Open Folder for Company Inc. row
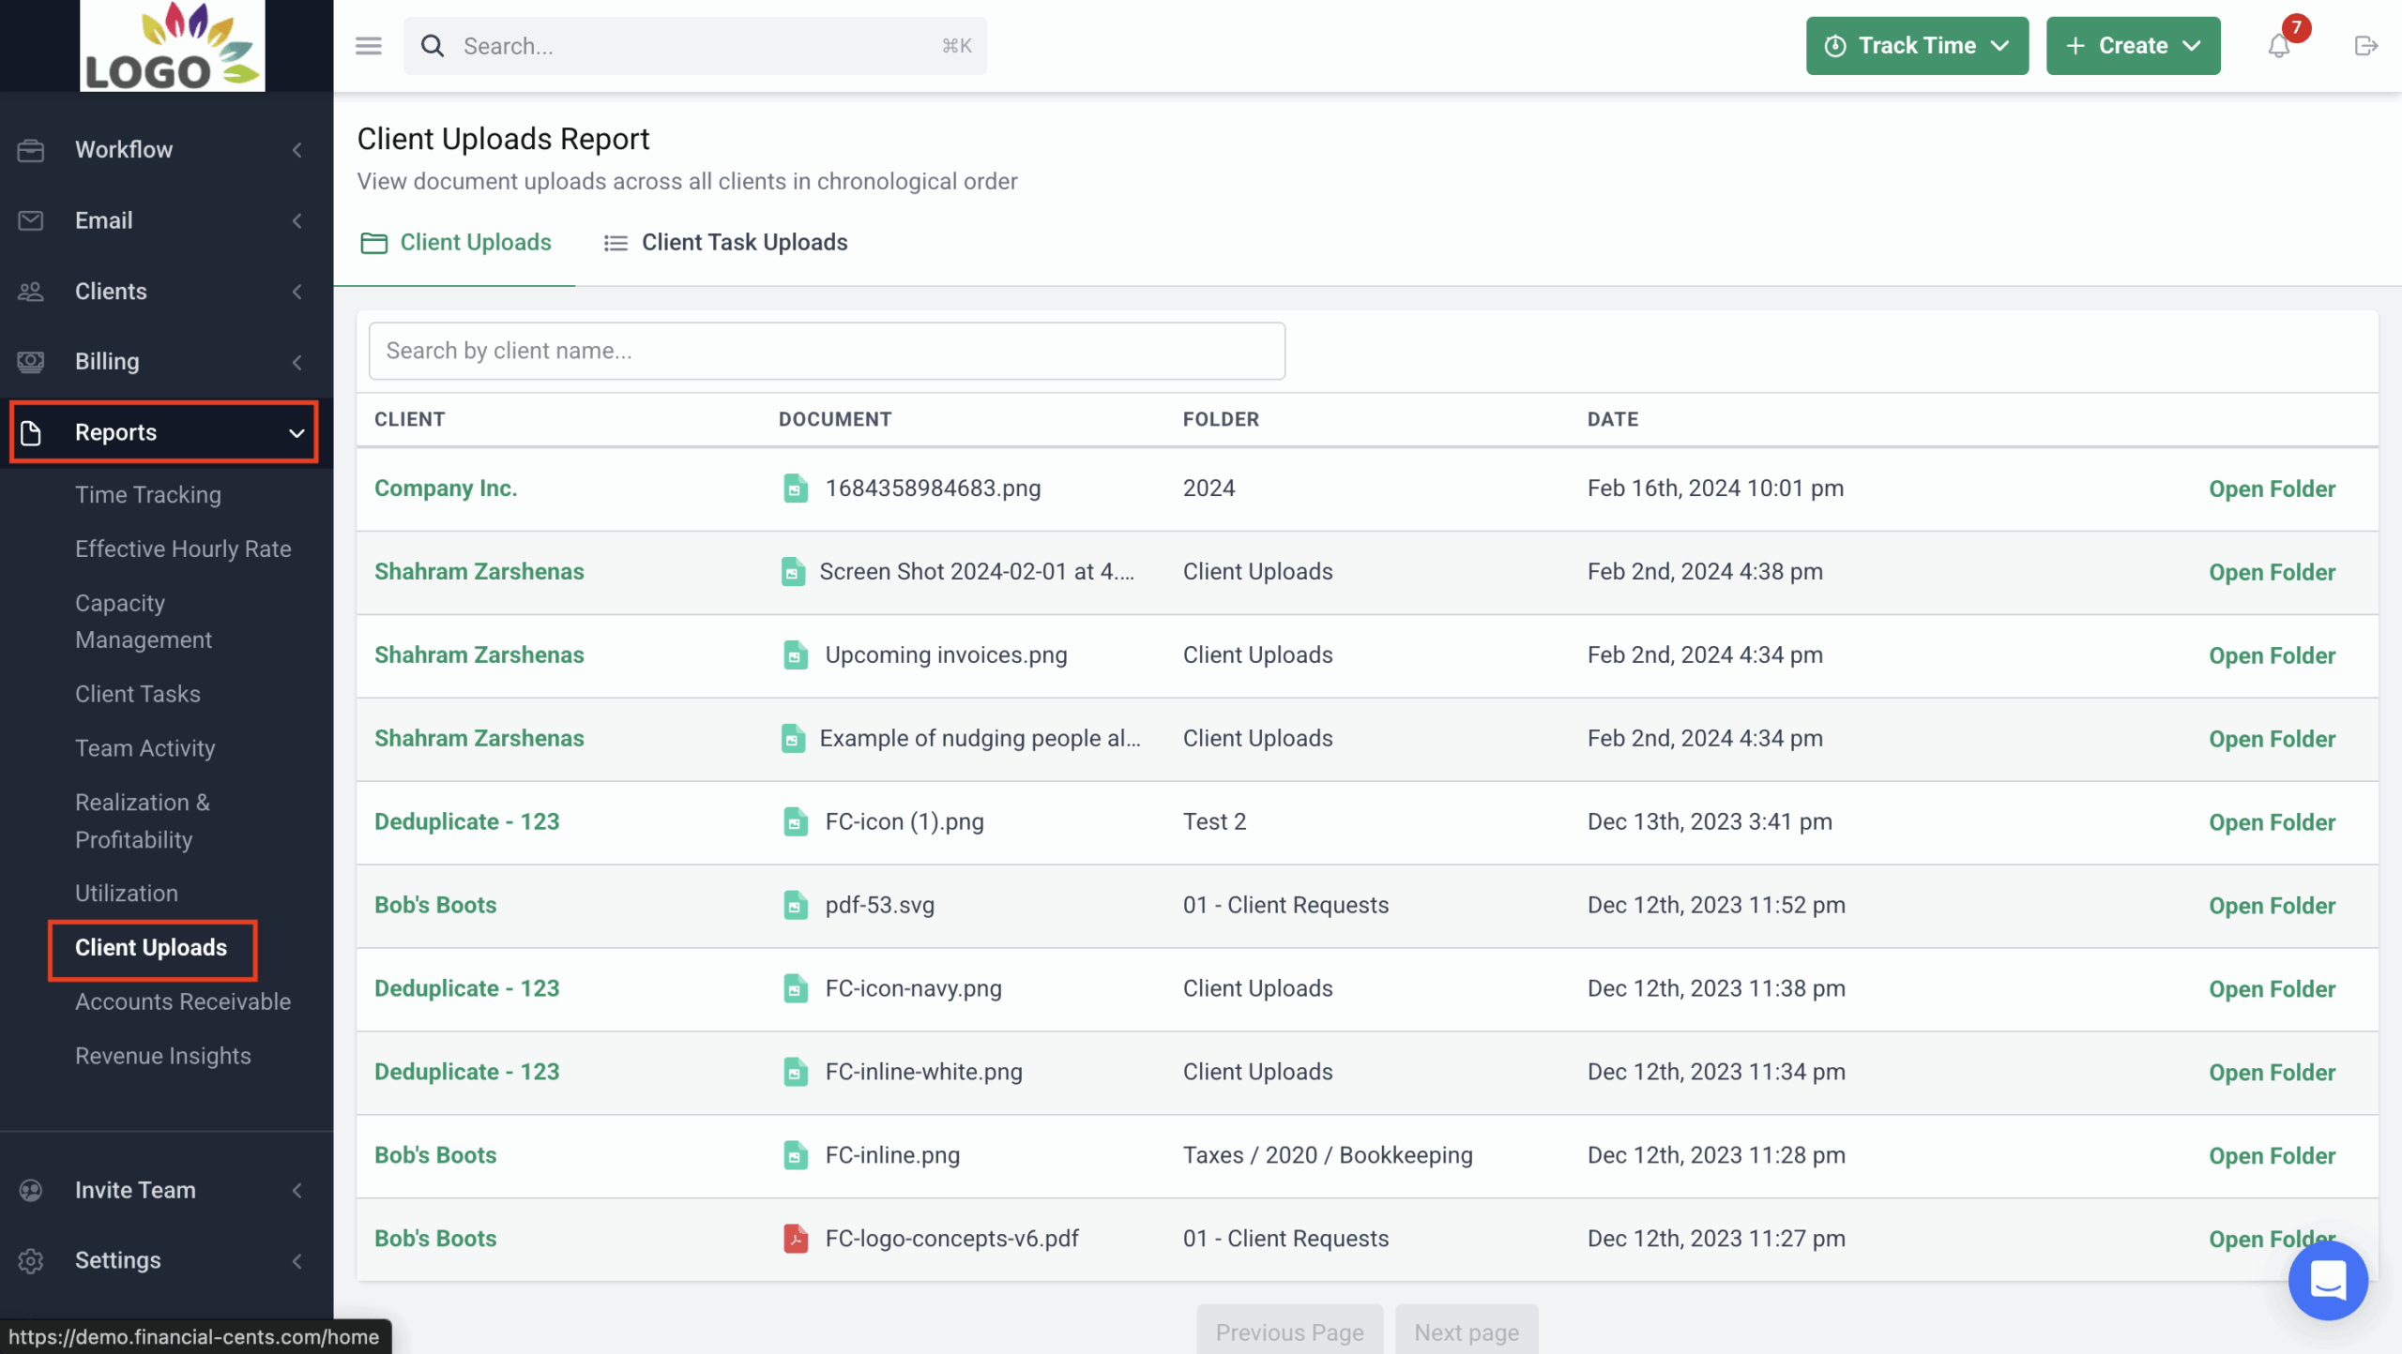2402x1354 pixels. (x=2272, y=489)
